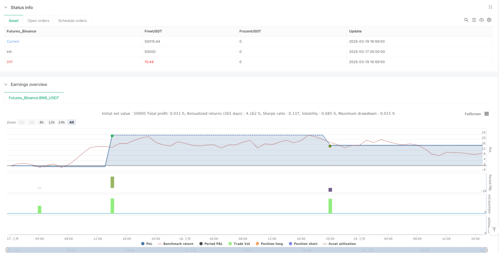Click the FullScreen chart button
The image size is (499, 253).
click(x=473, y=114)
